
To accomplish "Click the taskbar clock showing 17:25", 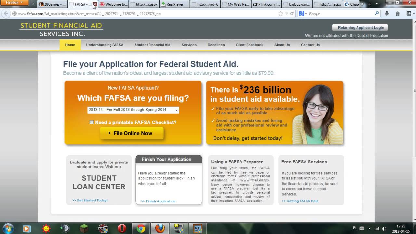I will [401, 229].
